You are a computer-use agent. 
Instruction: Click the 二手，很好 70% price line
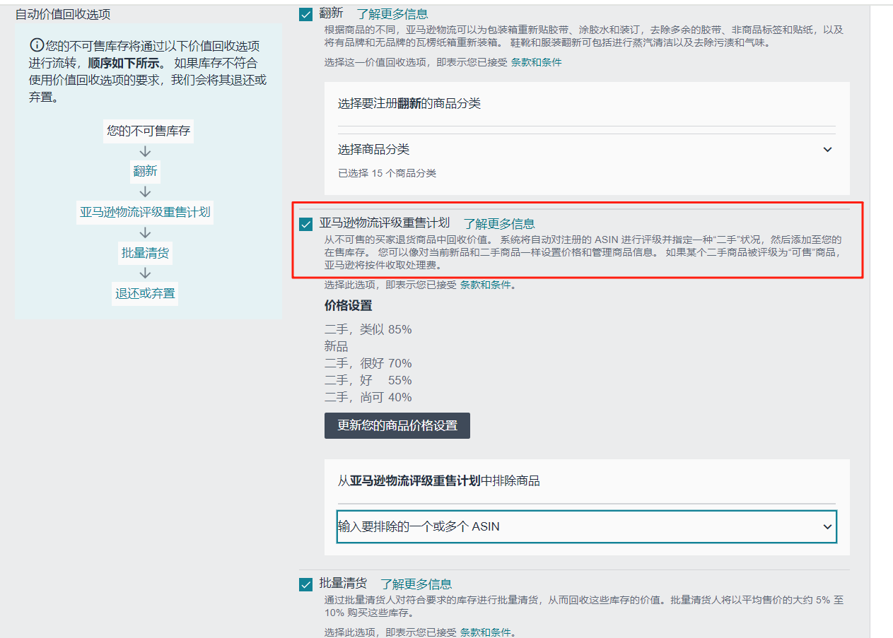coord(368,363)
